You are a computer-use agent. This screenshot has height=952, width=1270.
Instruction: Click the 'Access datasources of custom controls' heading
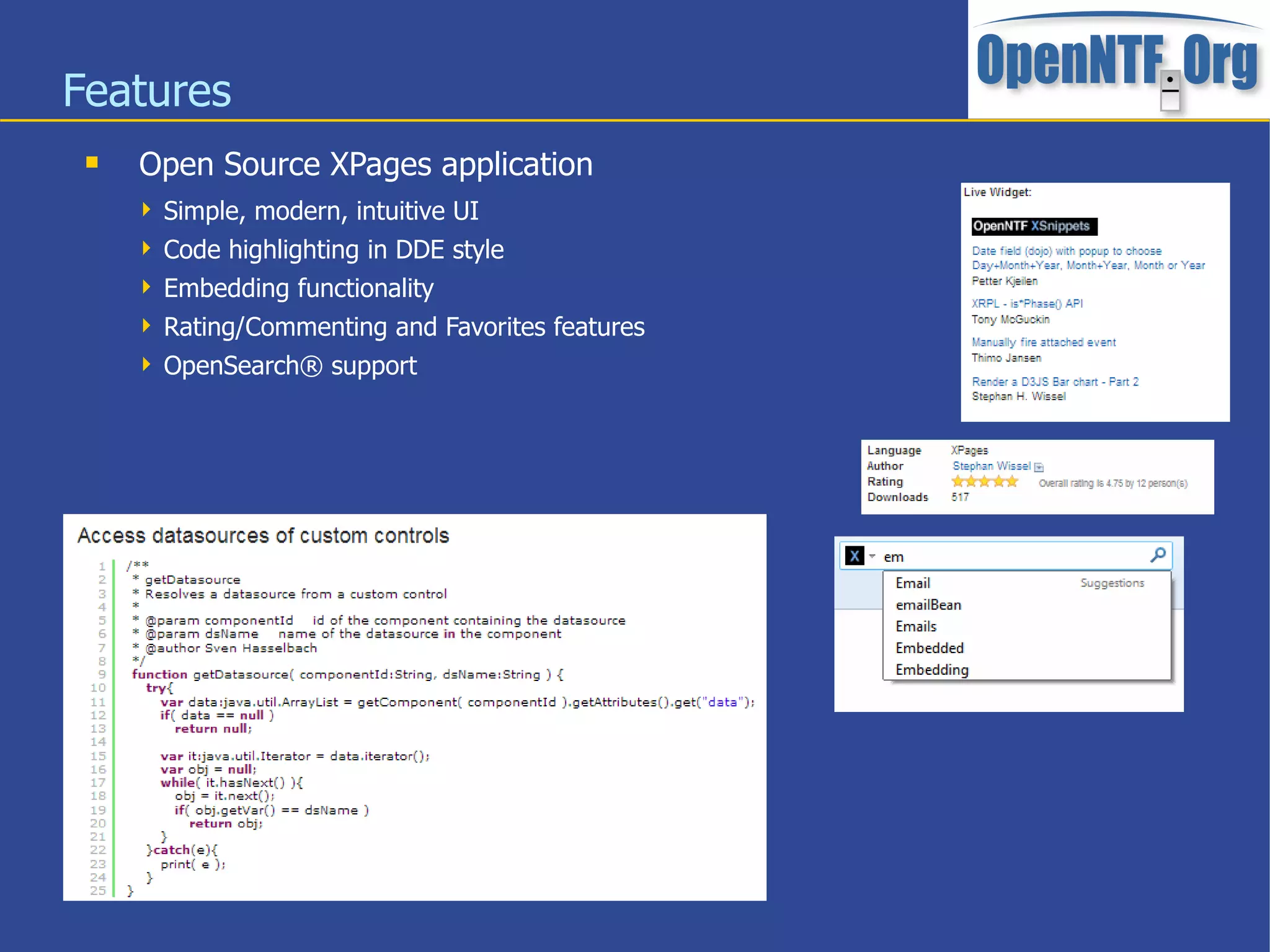click(x=263, y=535)
